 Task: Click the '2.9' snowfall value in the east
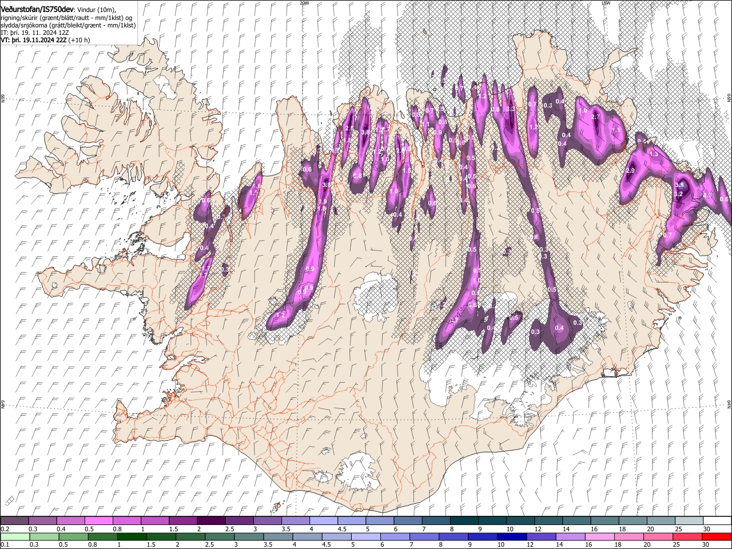pos(631,170)
